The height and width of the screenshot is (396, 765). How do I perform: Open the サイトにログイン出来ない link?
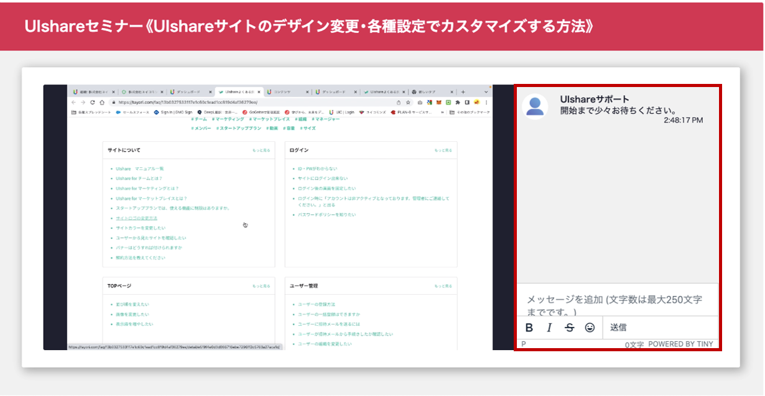coord(323,178)
